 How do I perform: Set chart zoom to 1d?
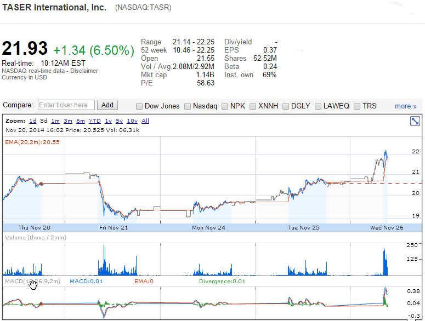(x=32, y=121)
